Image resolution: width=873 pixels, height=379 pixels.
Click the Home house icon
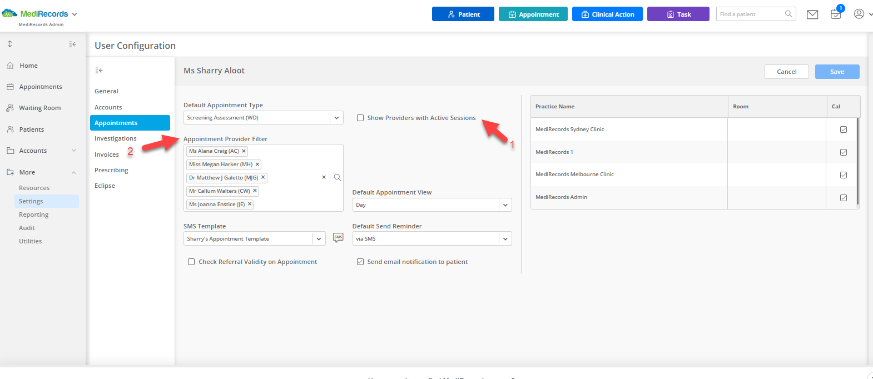(10, 66)
